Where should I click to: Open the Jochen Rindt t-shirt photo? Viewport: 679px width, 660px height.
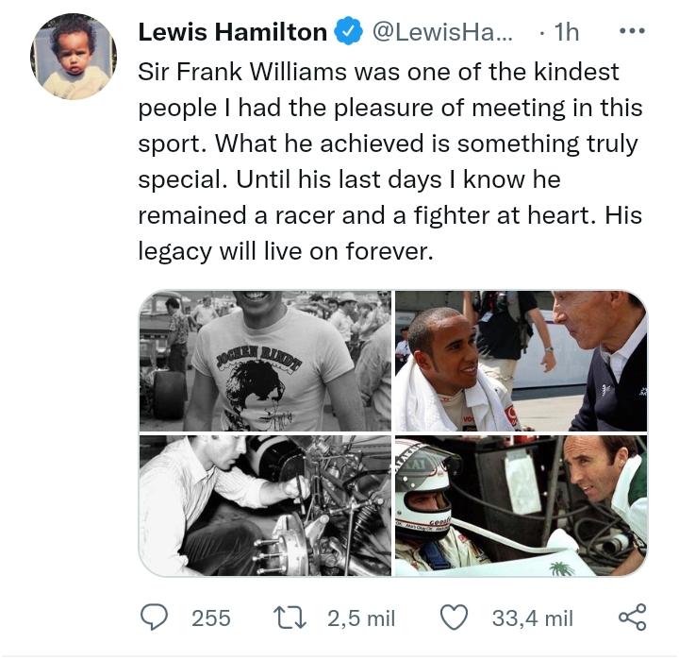[x=265, y=361]
